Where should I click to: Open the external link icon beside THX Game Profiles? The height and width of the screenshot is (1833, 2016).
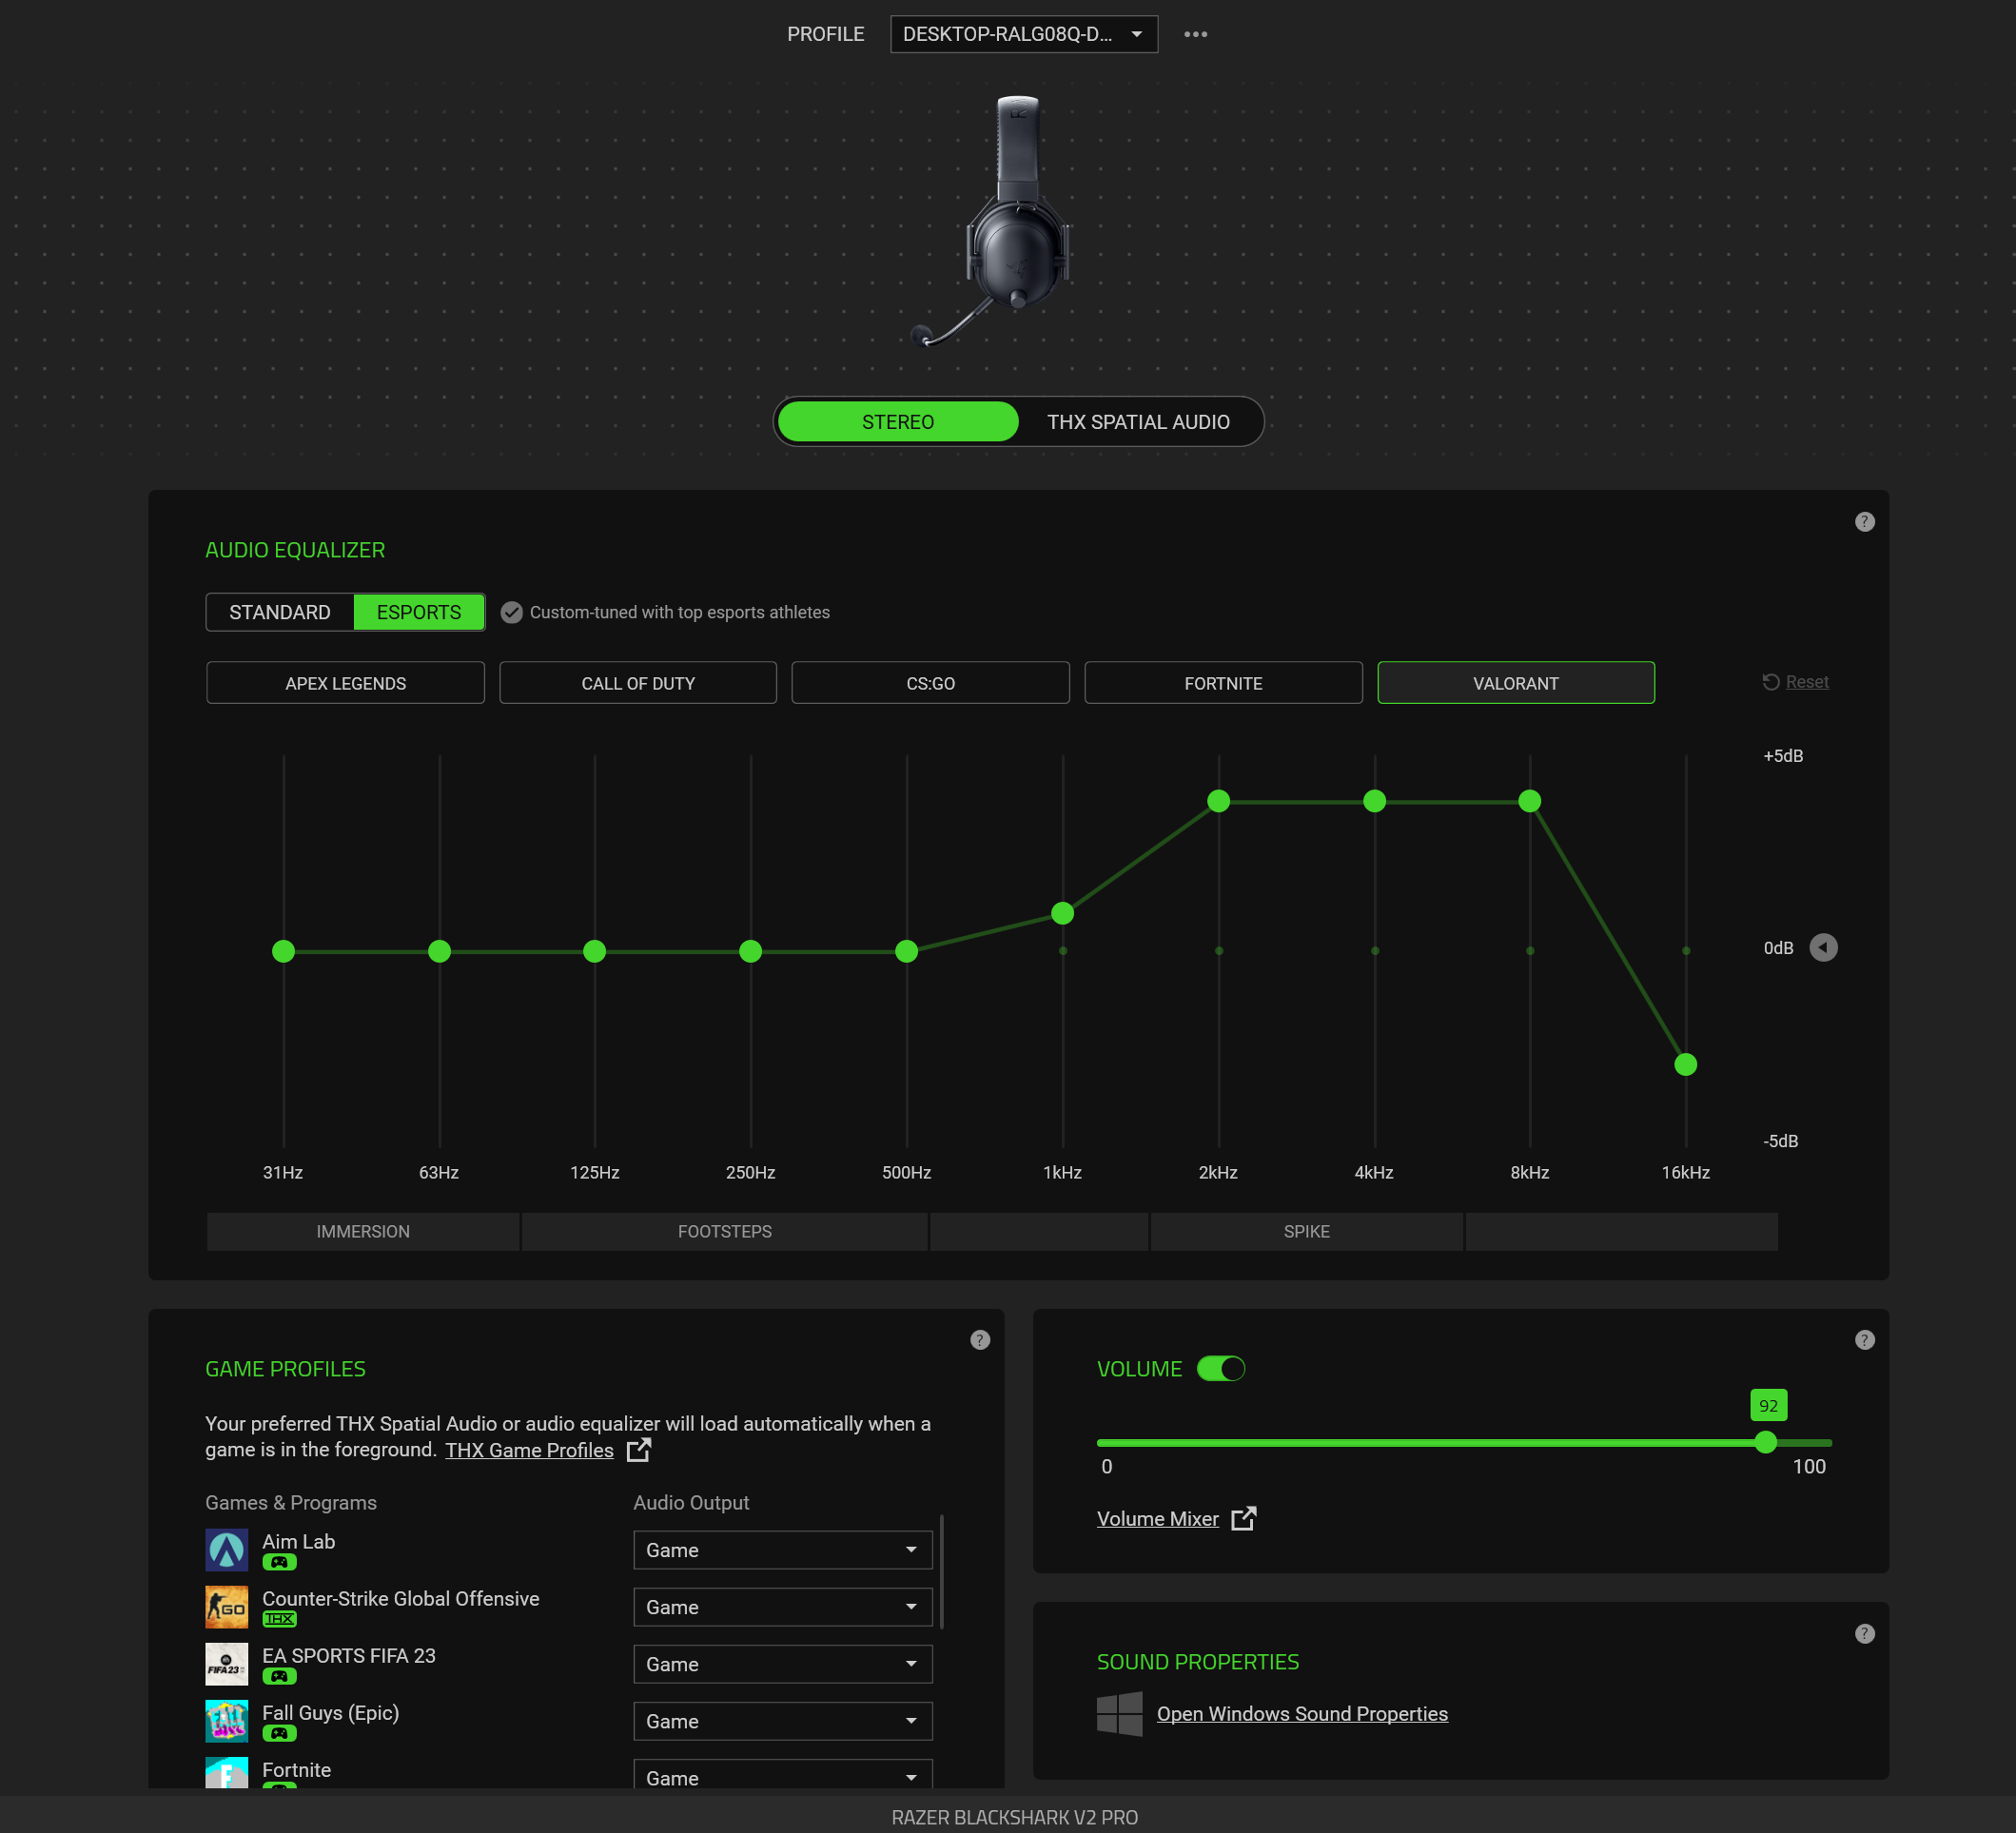tap(638, 1450)
